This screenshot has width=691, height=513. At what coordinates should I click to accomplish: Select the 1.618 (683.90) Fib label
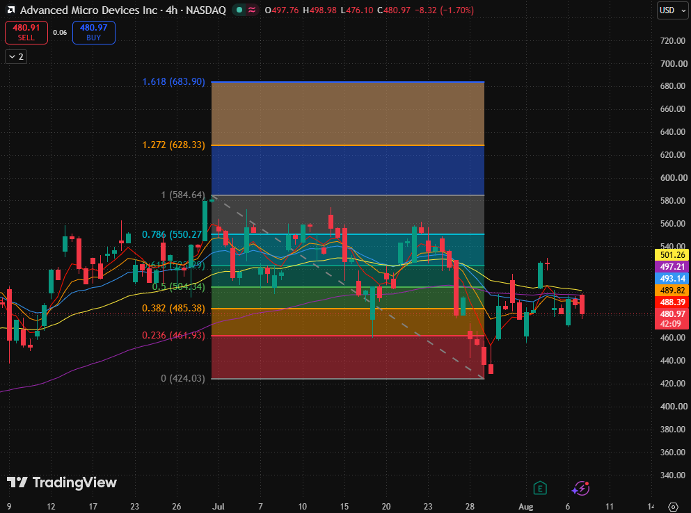tap(174, 81)
